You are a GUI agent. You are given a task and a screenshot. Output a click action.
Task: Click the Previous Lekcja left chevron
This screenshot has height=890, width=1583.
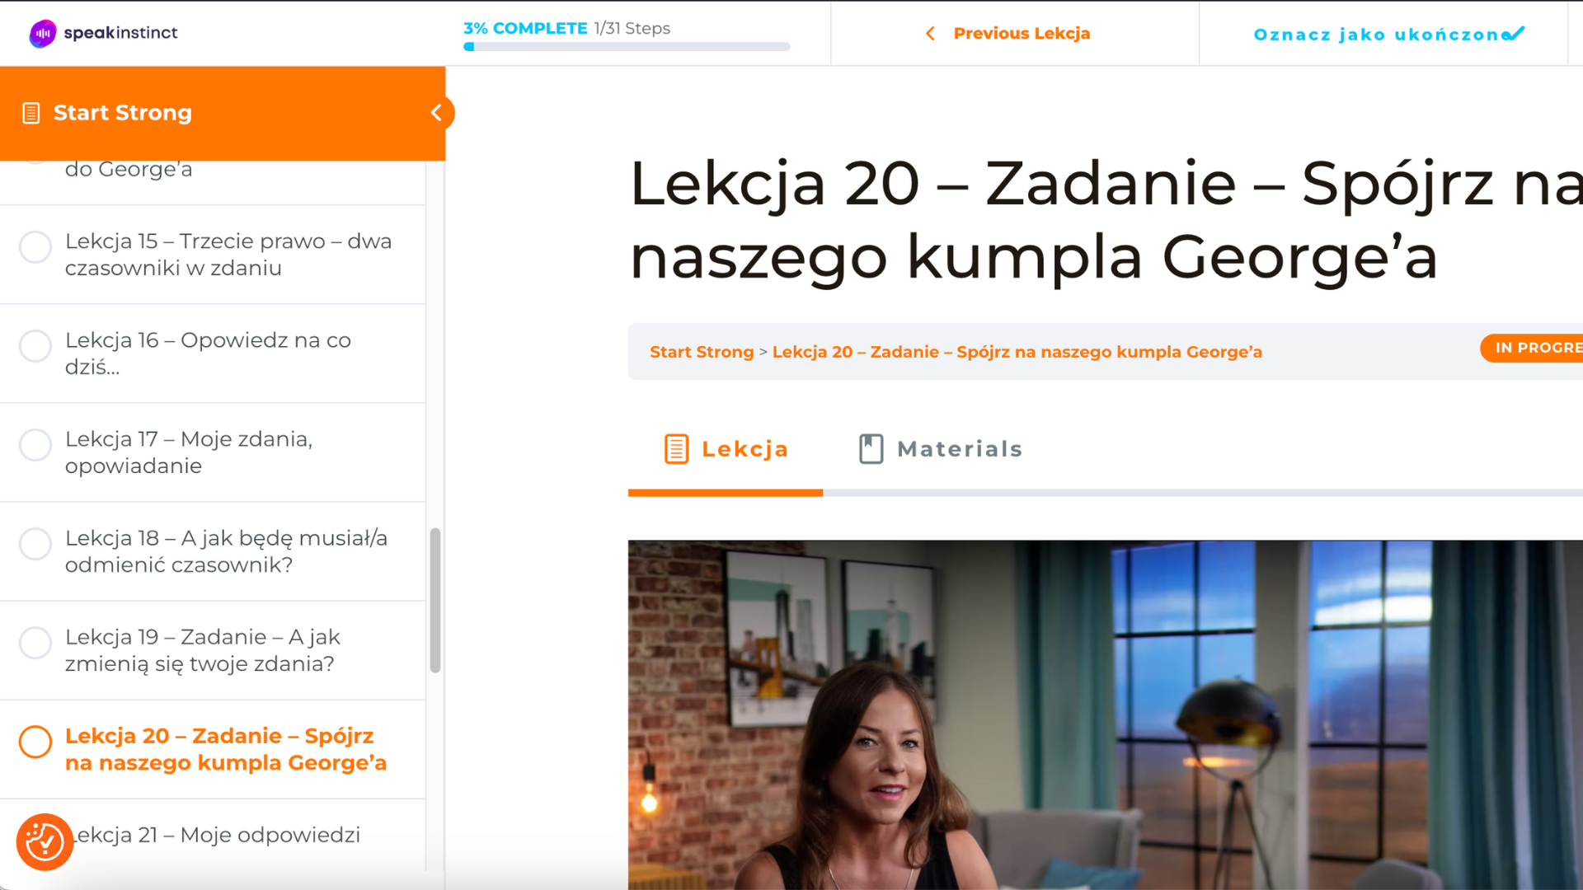point(931,34)
